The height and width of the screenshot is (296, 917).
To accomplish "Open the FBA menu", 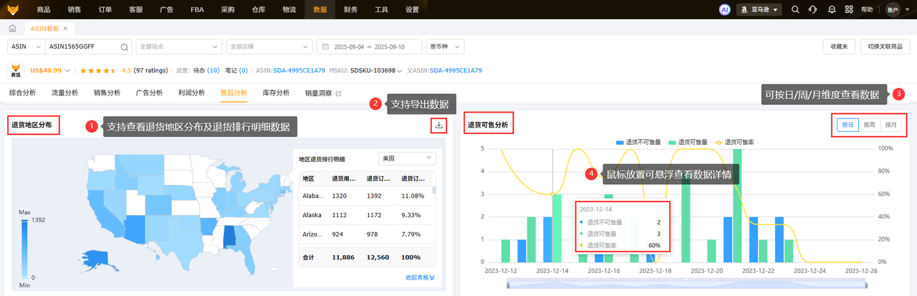I will tap(197, 9).
